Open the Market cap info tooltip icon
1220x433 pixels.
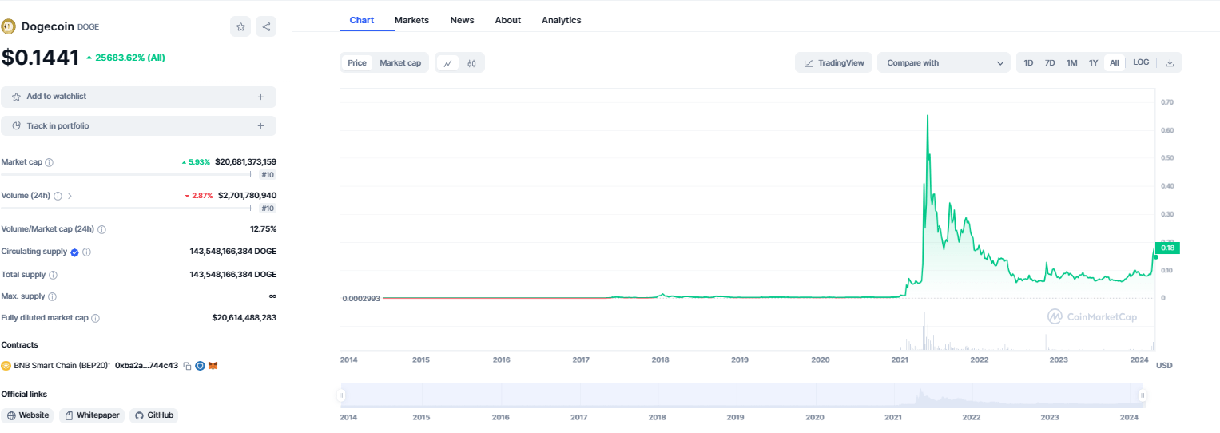coord(50,162)
